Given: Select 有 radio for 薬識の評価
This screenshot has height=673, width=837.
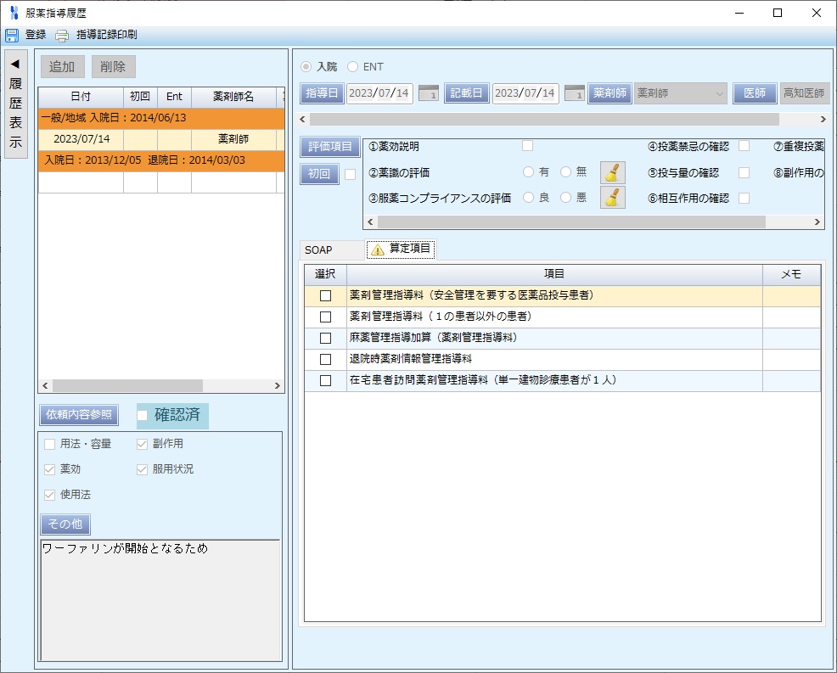Looking at the screenshot, I should point(529,172).
